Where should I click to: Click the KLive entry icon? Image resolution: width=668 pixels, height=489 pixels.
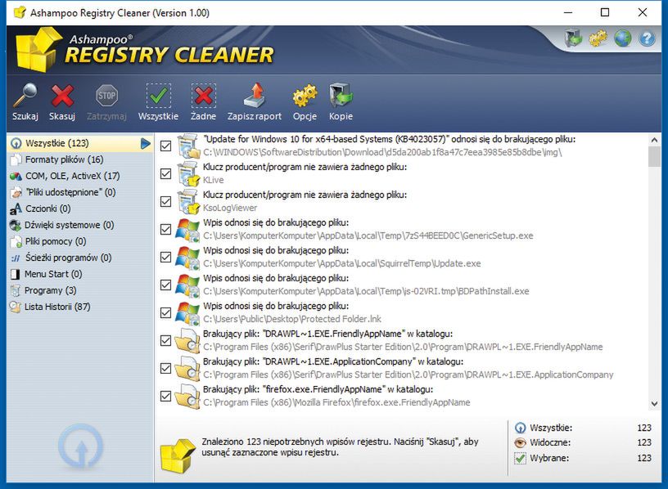[x=188, y=173]
